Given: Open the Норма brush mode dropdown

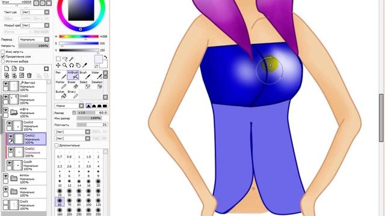Looking at the screenshot, I should click(69, 106).
